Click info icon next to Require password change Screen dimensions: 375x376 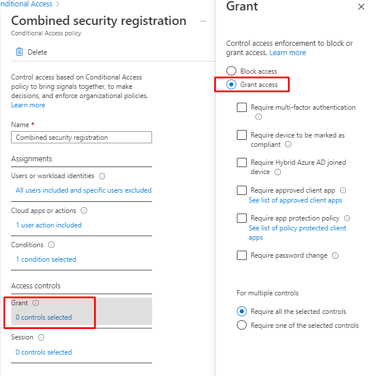pyautogui.click(x=336, y=255)
